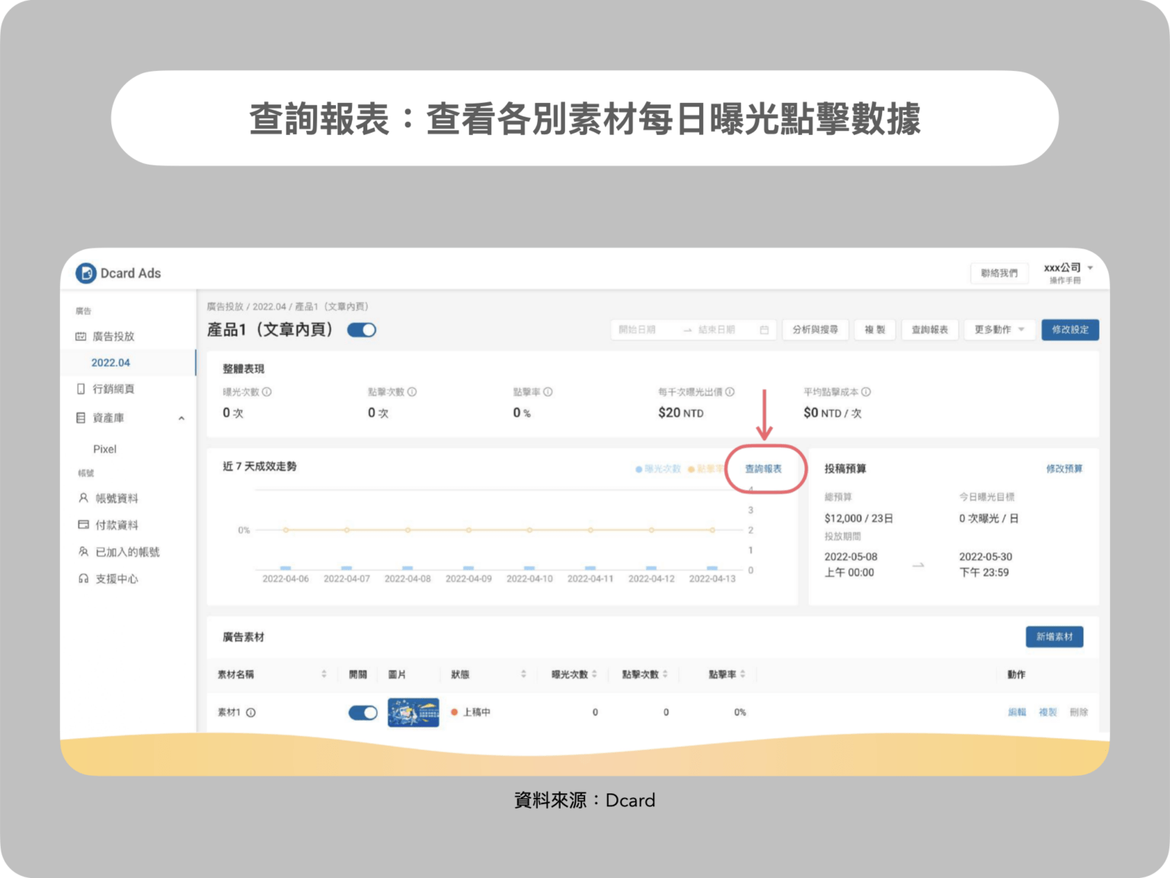Open the 行銷網頁 sidebar icon
This screenshot has height=878, width=1170.
[x=82, y=389]
